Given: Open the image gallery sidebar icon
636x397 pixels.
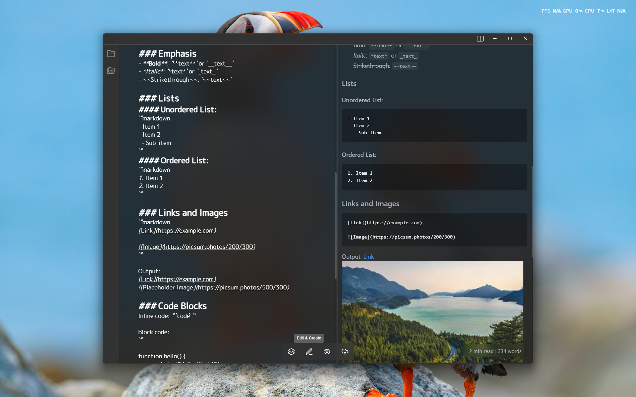Looking at the screenshot, I should coord(111,70).
